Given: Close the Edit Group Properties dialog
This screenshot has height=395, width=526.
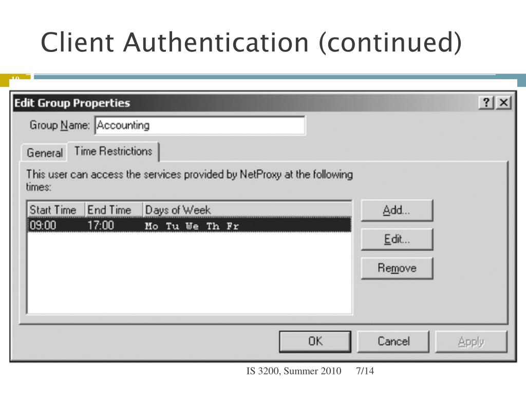Looking at the screenshot, I should (503, 102).
